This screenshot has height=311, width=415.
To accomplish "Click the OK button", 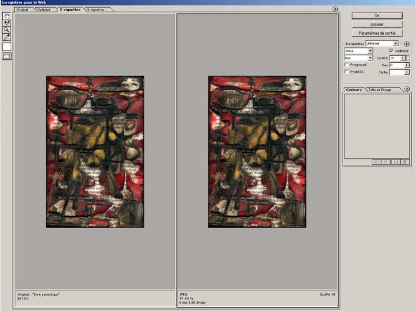I will point(377,16).
